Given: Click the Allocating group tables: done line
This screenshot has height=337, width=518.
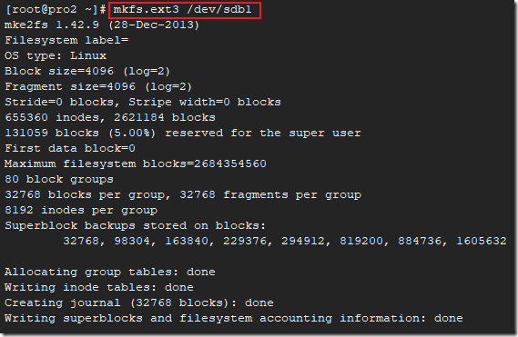Looking at the screenshot, I should 109,272.
